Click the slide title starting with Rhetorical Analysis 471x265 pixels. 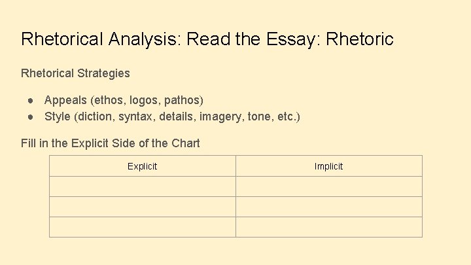(x=207, y=39)
